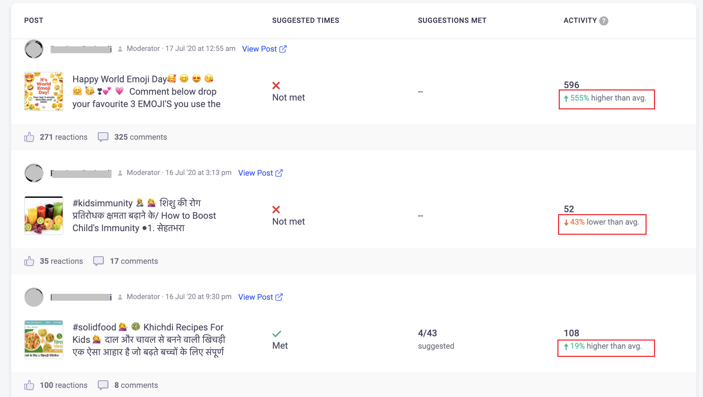Click thumbs-up icon beside 35 reactions
The height and width of the screenshot is (397, 703).
tap(29, 261)
